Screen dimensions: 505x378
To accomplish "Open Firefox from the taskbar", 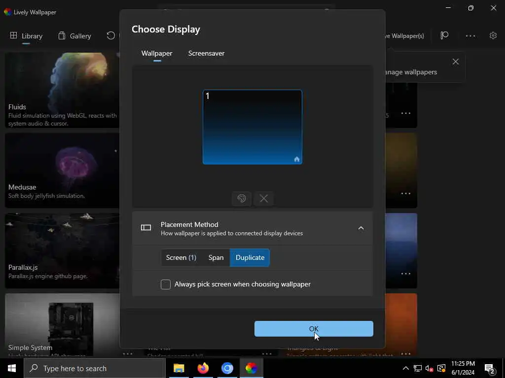I will 203,368.
